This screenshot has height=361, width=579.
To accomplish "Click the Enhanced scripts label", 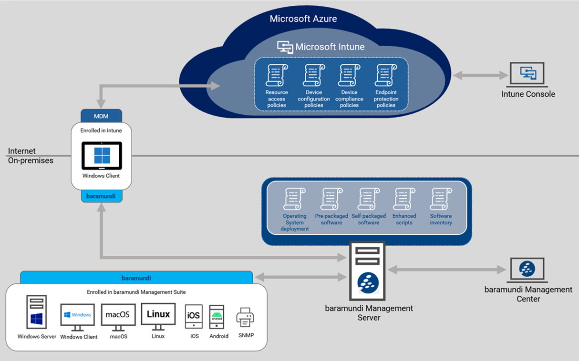I will pyautogui.click(x=404, y=219).
